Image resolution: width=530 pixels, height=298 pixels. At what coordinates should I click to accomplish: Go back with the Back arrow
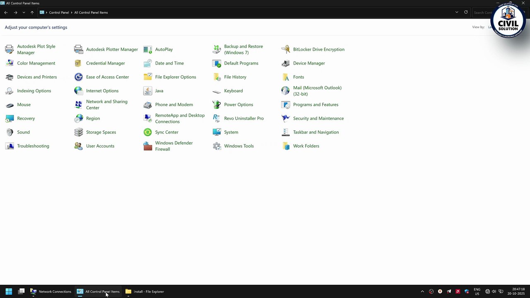[6, 12]
